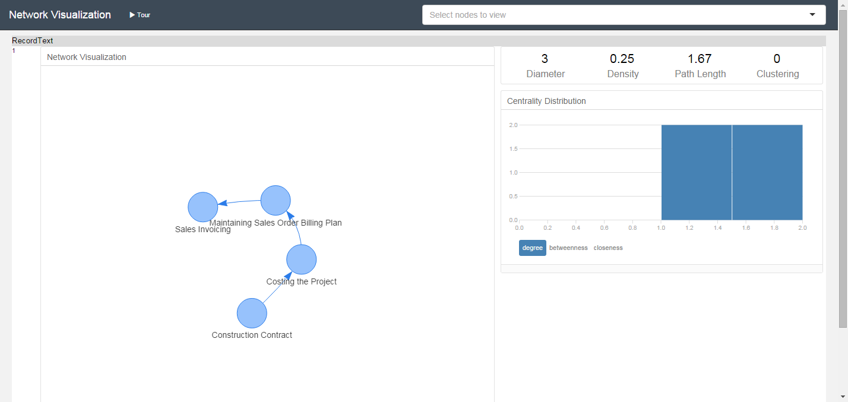Viewport: 848px width, 402px height.
Task: Start the guided Tour
Action: [140, 15]
